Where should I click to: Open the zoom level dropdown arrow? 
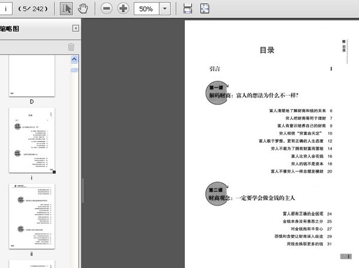point(165,9)
